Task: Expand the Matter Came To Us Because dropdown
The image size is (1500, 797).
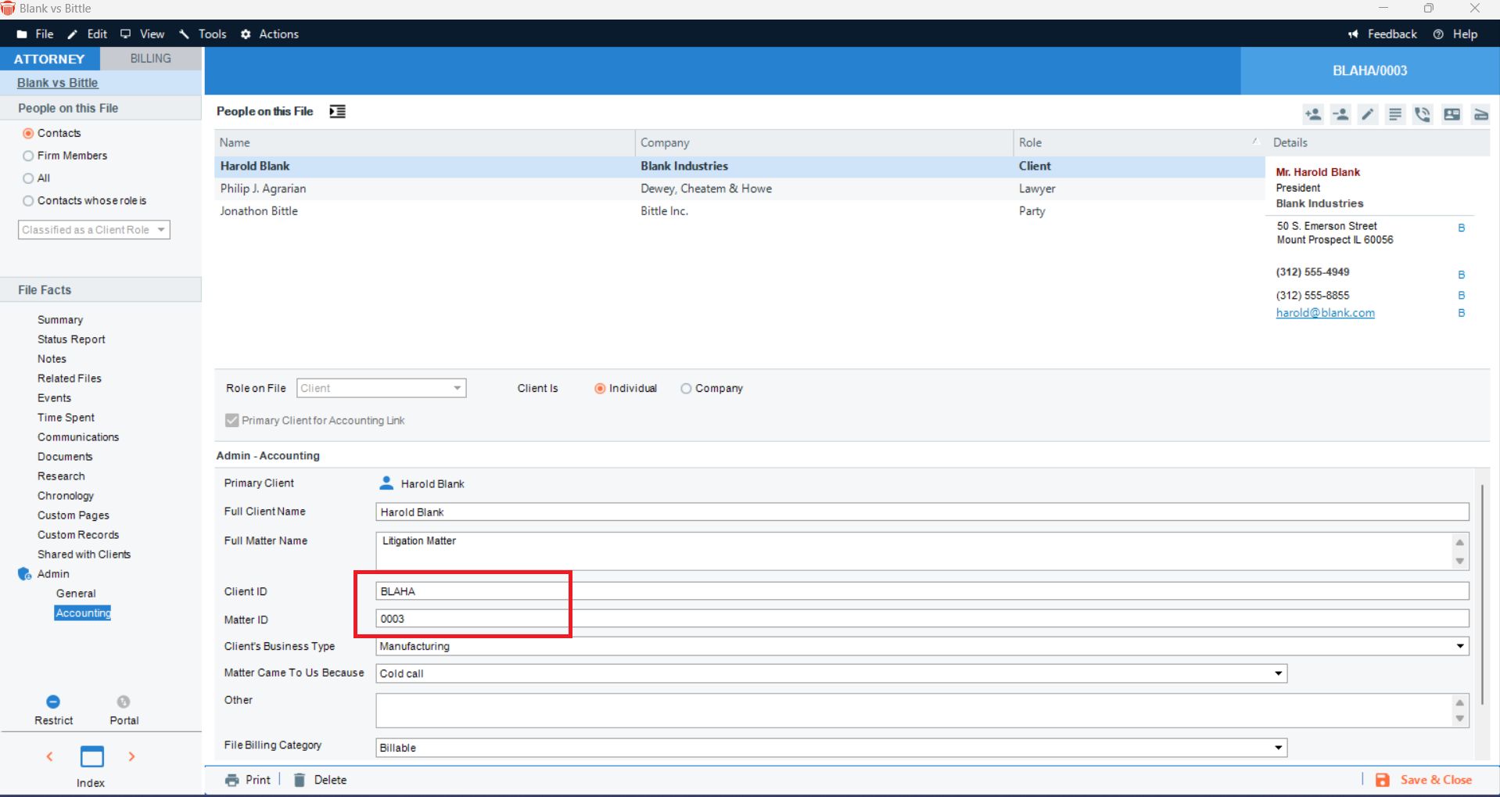Action: (1278, 673)
